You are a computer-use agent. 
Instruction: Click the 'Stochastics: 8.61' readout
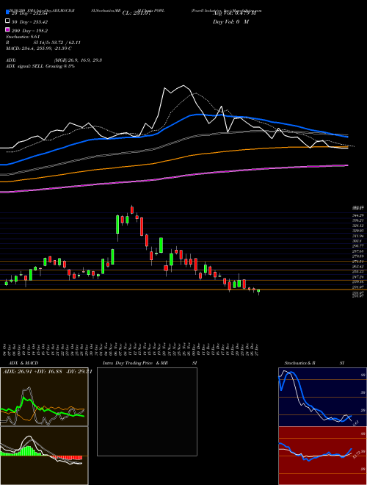coord(22,37)
